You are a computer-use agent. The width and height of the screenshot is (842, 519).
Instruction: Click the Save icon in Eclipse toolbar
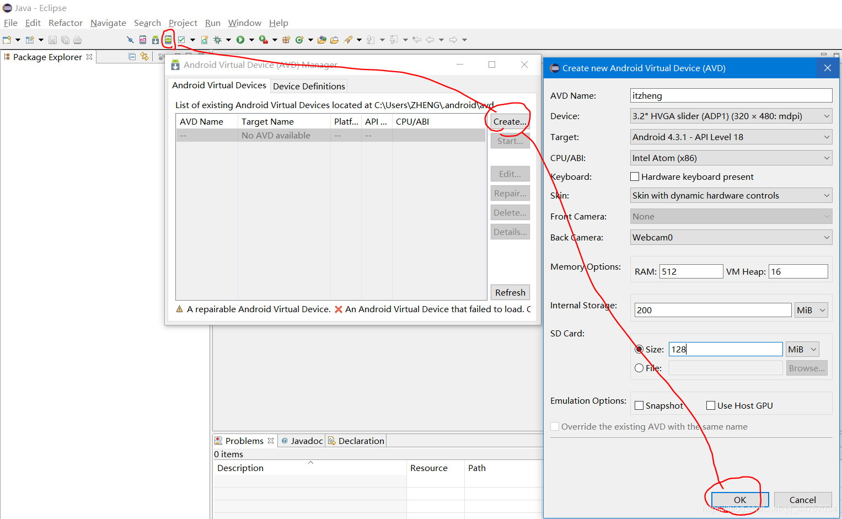52,40
